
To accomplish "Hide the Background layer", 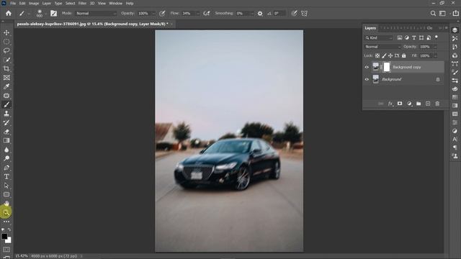I will (367, 79).
